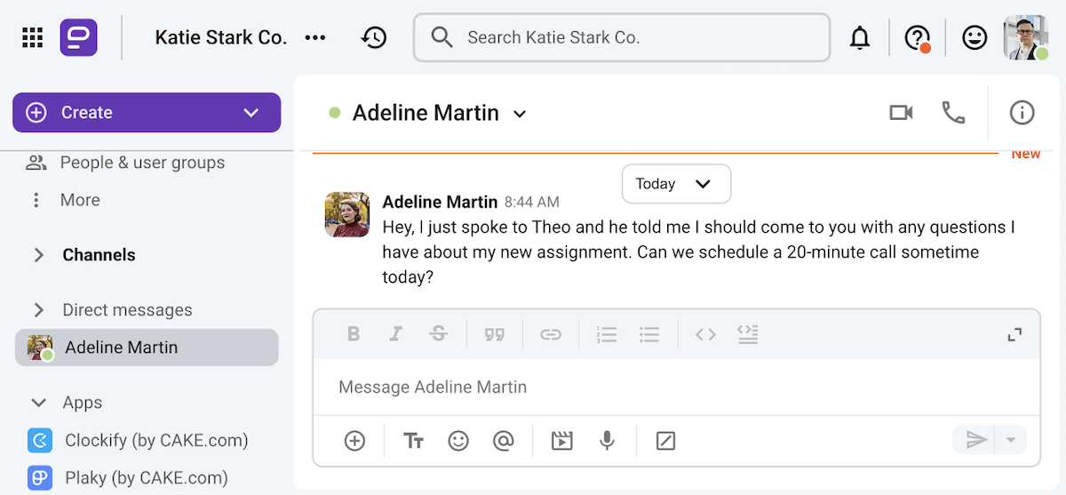This screenshot has width=1066, height=495.
Task: Open People & user groups
Action: (x=124, y=163)
